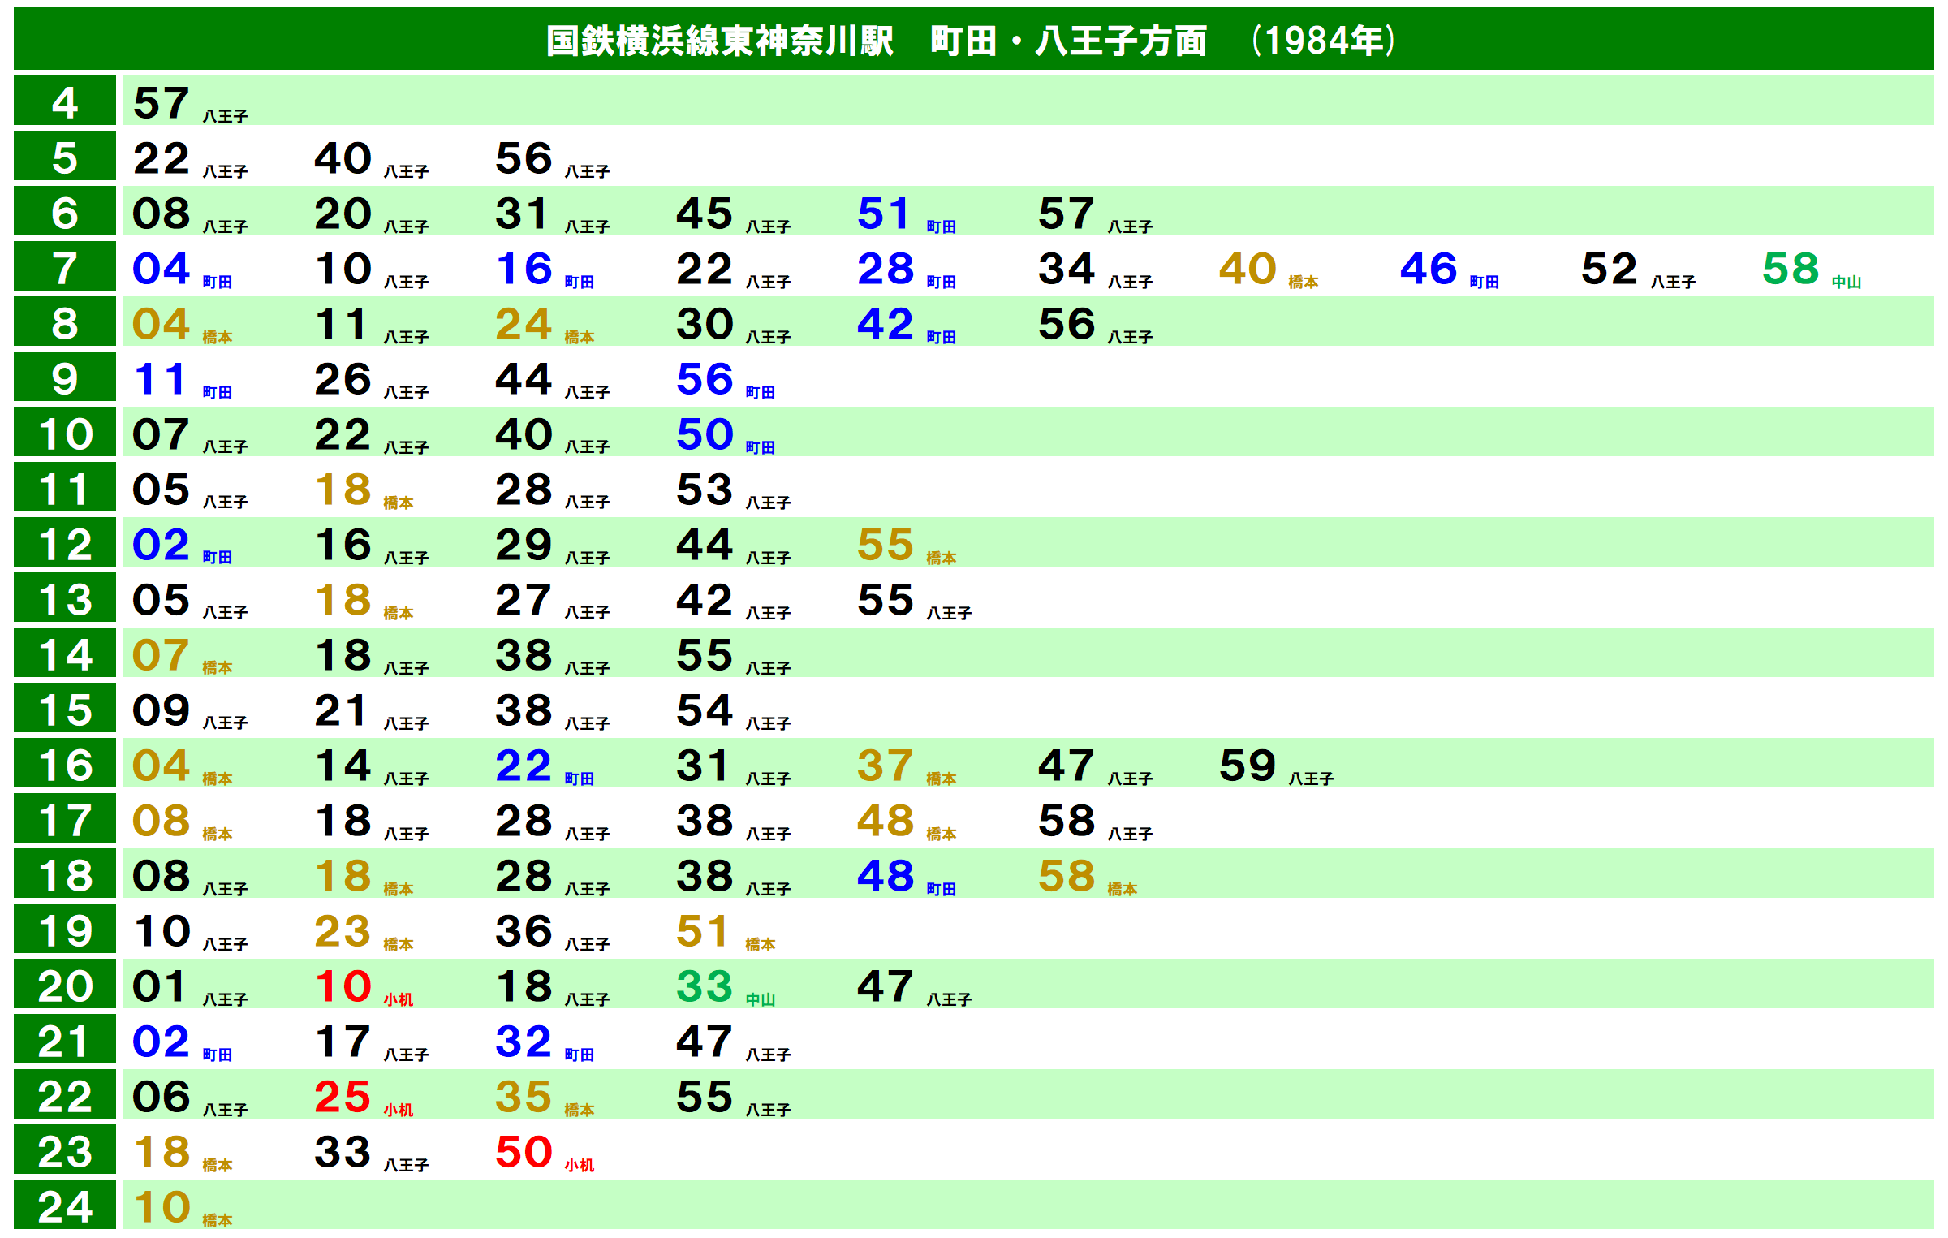The height and width of the screenshot is (1238, 1948).
Task: Click the hour 4 row label
Action: tap(65, 102)
